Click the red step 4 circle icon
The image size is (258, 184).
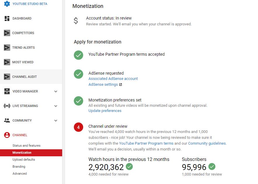79,127
